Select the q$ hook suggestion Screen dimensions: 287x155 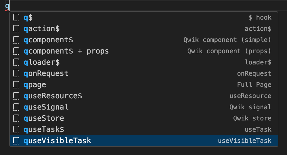click(28, 17)
